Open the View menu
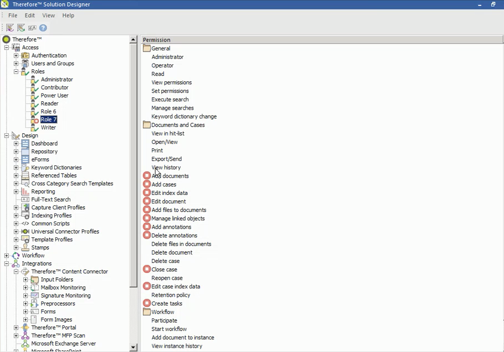 pyautogui.click(x=48, y=15)
